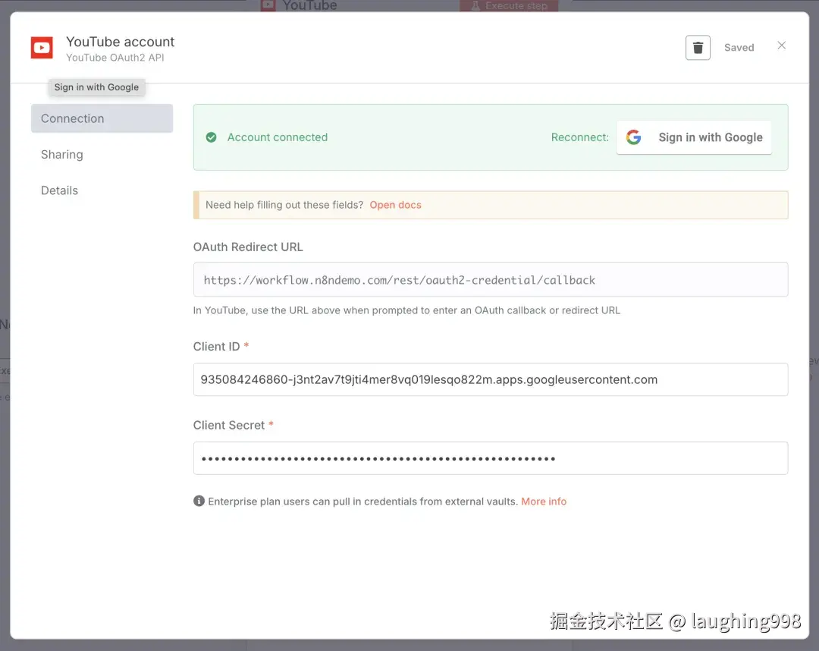The width and height of the screenshot is (819, 651).
Task: Click the YouTube logo icon in the dialog header
Action: [42, 47]
